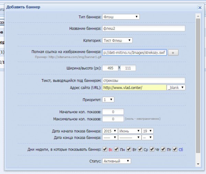The width and height of the screenshot is (206, 174).
Task: Click the Начальное кол. показов field
Action: pyautogui.click(x=113, y=112)
